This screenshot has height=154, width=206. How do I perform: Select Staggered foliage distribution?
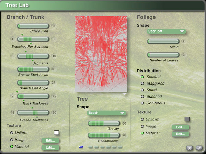pyautogui.click(x=142, y=84)
